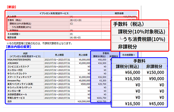Viewport: 174px width, 112px height.
Task: Select the 楽天ペイ(オンライン決済) row label
Action: click(x=20, y=84)
